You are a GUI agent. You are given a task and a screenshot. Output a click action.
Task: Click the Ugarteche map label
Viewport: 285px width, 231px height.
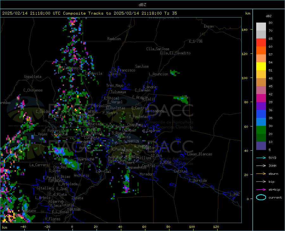click(x=85, y=159)
